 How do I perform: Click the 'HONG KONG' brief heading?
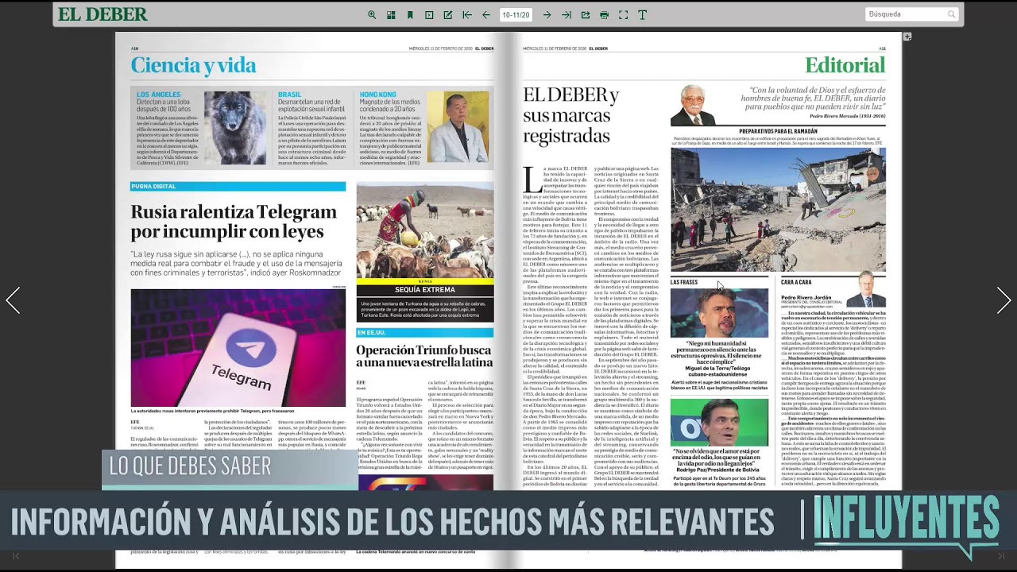click(377, 95)
